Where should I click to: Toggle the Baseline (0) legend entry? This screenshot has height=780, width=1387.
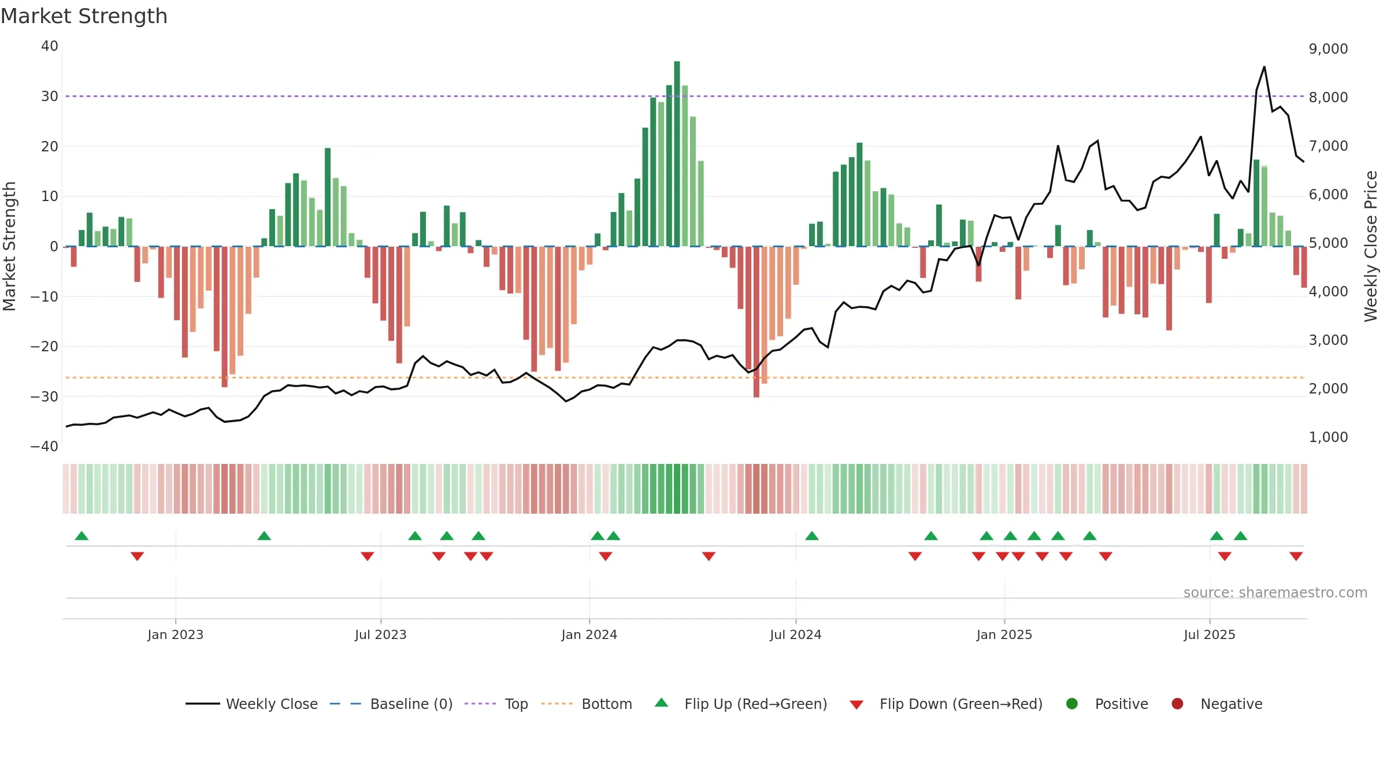391,704
